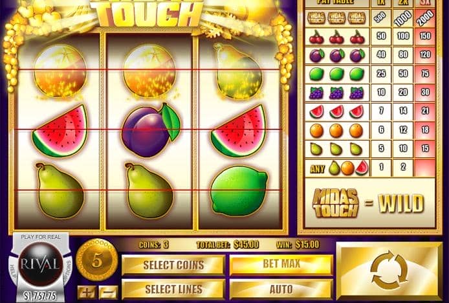Increase coin value with the plus button
Image resolution: width=449 pixels, height=303 pixels.
86,293
